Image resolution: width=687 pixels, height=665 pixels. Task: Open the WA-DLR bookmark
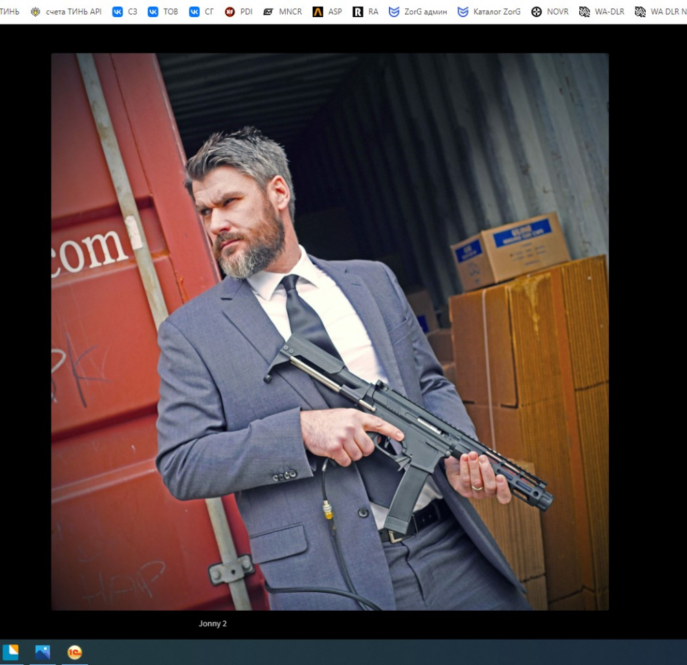pyautogui.click(x=602, y=12)
